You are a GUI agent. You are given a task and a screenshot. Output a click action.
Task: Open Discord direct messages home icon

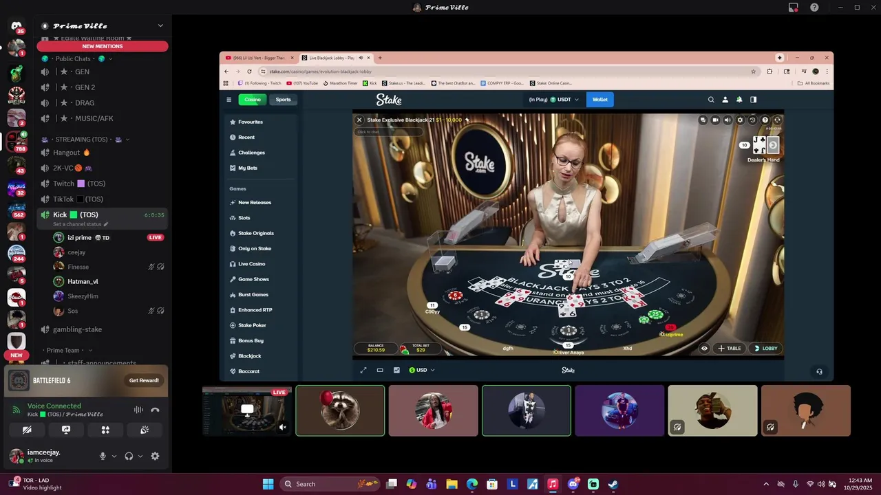(17, 27)
